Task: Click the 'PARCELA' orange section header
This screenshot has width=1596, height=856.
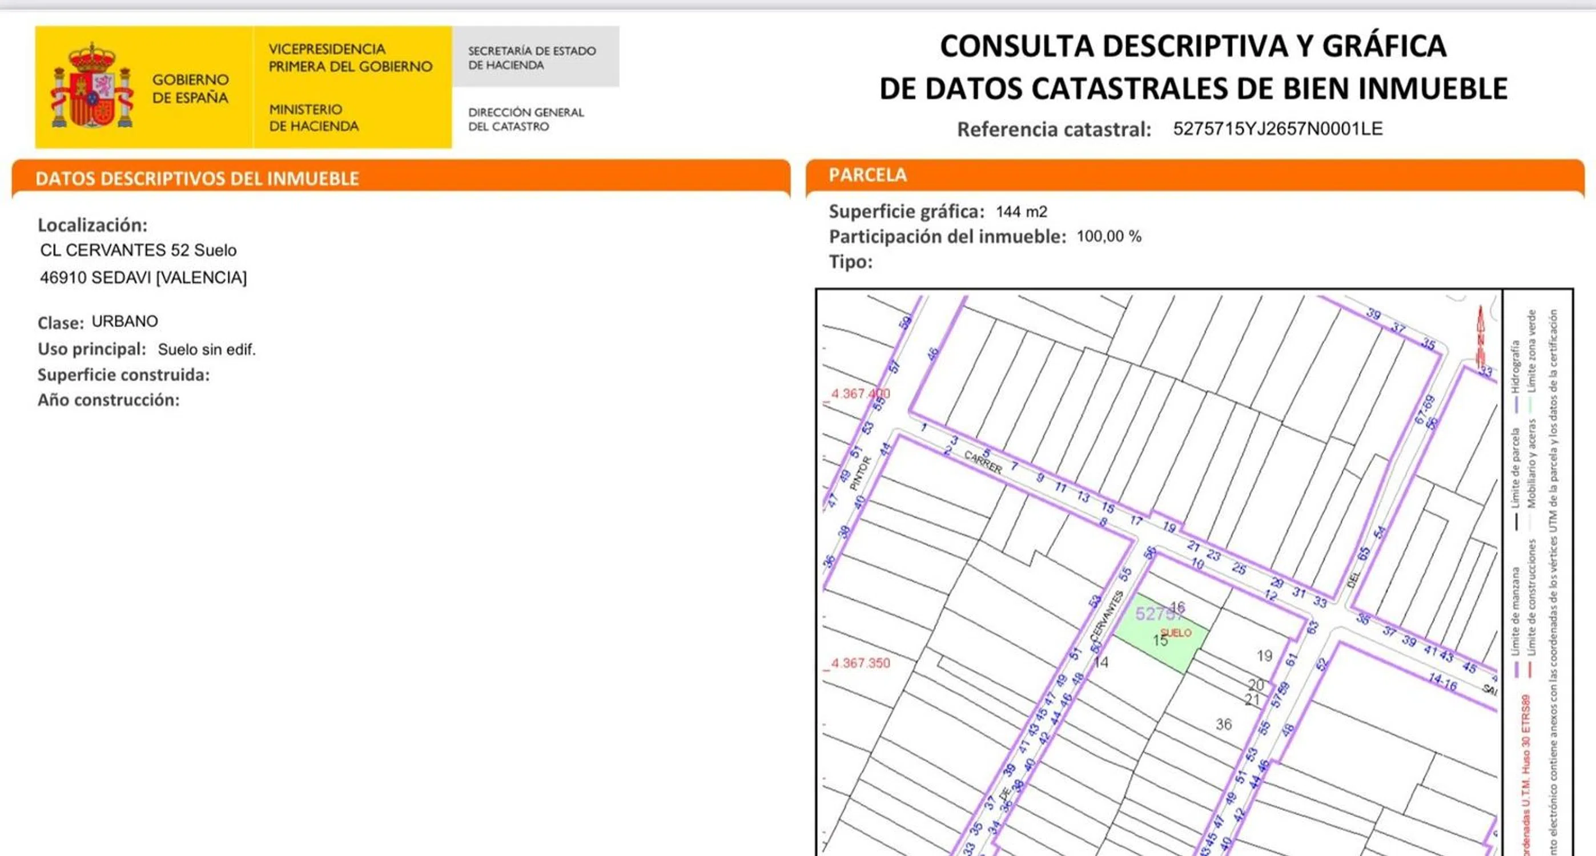Action: click(x=867, y=175)
